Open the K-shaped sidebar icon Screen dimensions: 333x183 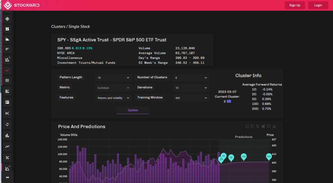[x=7, y=113]
